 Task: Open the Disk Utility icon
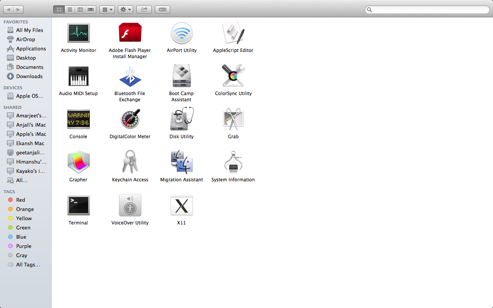181,119
